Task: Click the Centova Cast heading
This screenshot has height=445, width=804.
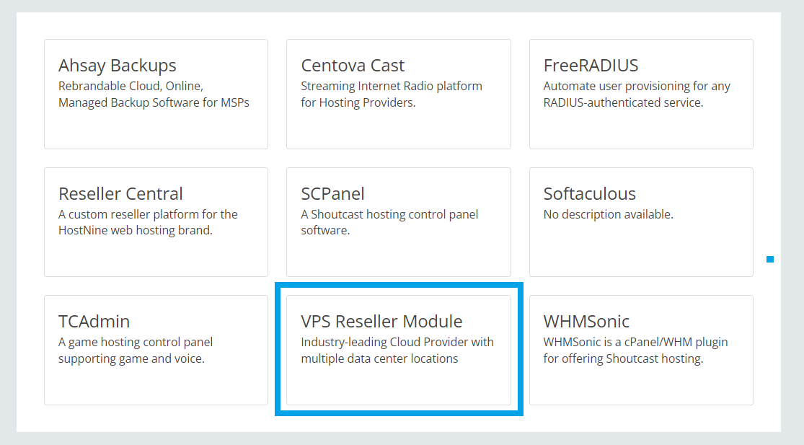Action: coord(353,66)
